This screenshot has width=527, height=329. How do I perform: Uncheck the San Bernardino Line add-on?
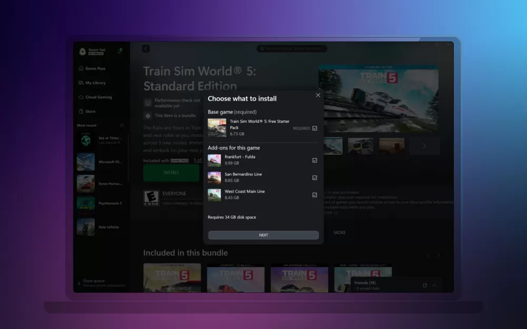coord(315,177)
